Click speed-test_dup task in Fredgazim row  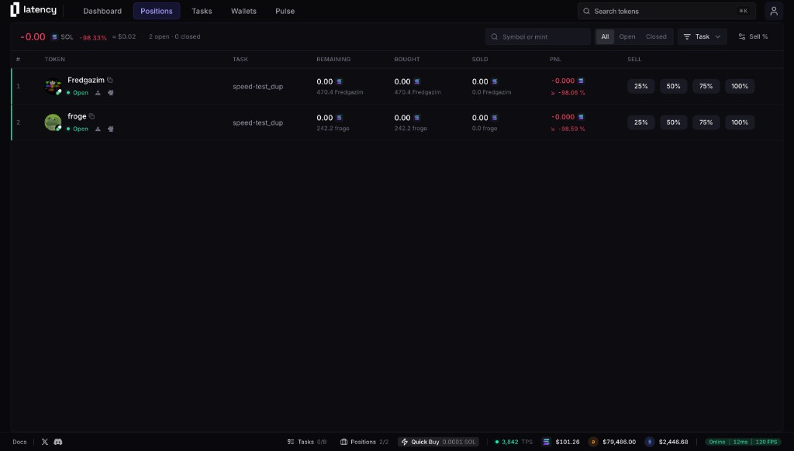pyautogui.click(x=257, y=87)
